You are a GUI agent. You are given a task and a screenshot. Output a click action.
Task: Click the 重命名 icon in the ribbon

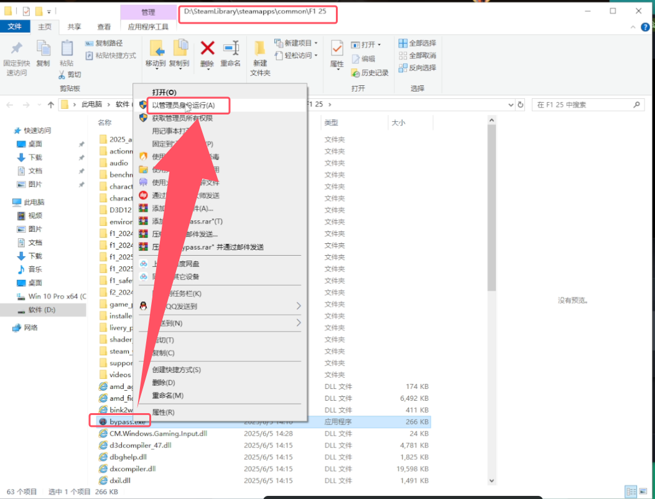[x=231, y=48]
